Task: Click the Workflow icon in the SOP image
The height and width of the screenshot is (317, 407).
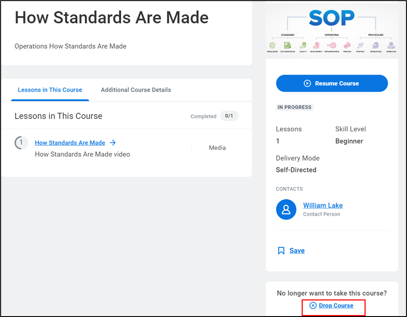Action: pyautogui.click(x=391, y=45)
